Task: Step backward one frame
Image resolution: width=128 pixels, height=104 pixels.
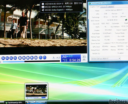Action: click(x=11, y=58)
